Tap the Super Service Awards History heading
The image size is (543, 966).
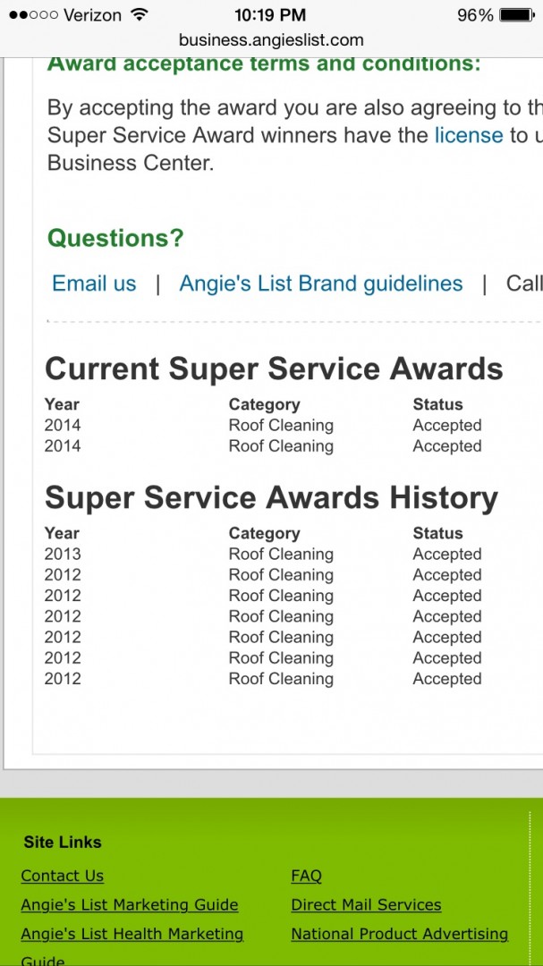(x=271, y=497)
